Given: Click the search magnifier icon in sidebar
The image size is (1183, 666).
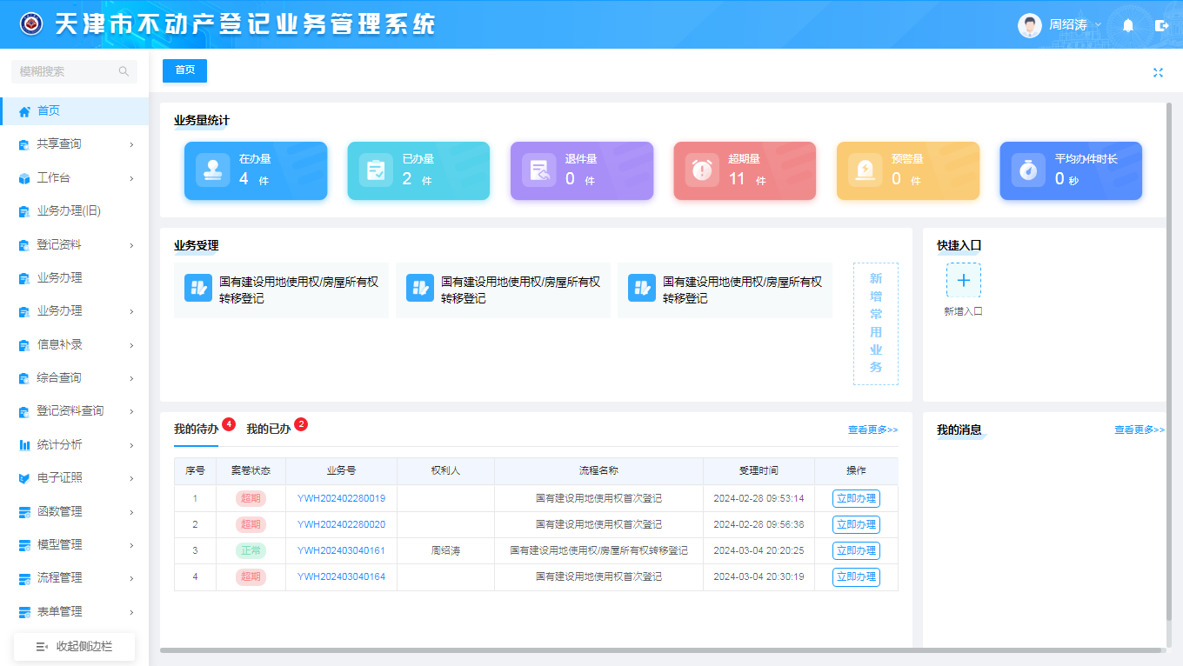Looking at the screenshot, I should [124, 71].
